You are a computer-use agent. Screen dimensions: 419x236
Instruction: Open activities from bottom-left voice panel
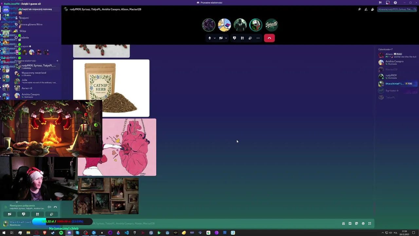37,214
